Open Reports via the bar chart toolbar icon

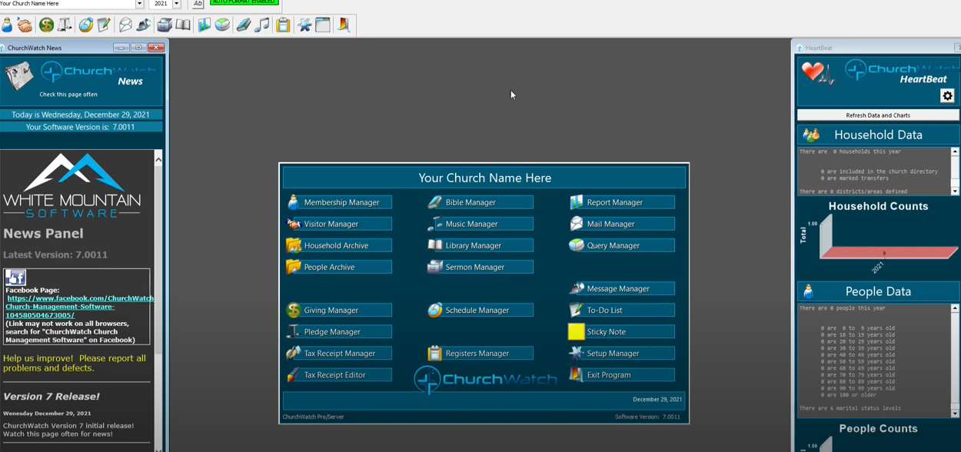pyautogui.click(x=204, y=25)
